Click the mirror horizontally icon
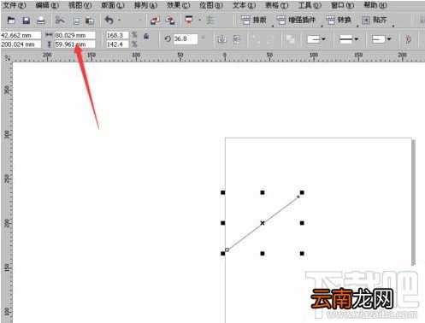The width and height of the screenshot is (425, 323). (222, 39)
